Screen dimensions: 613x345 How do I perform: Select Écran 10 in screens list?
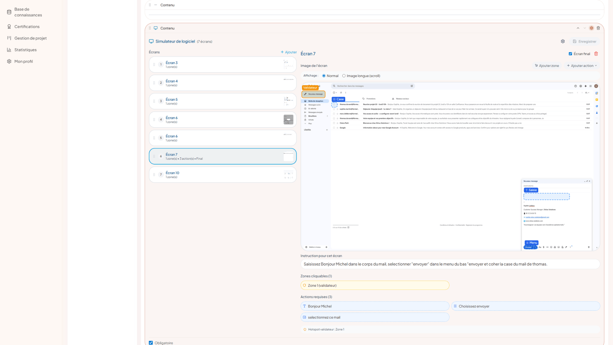coord(223,175)
